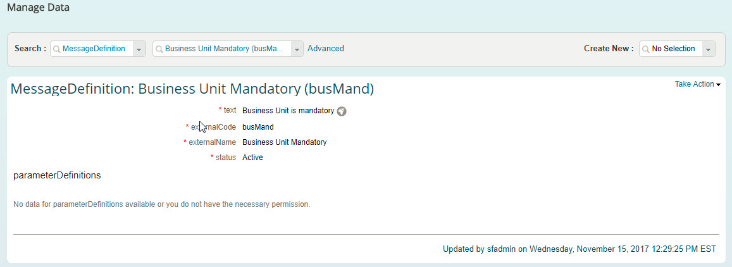Click the magnifier icon in Create New box
The height and width of the screenshot is (267, 732).
pyautogui.click(x=645, y=49)
